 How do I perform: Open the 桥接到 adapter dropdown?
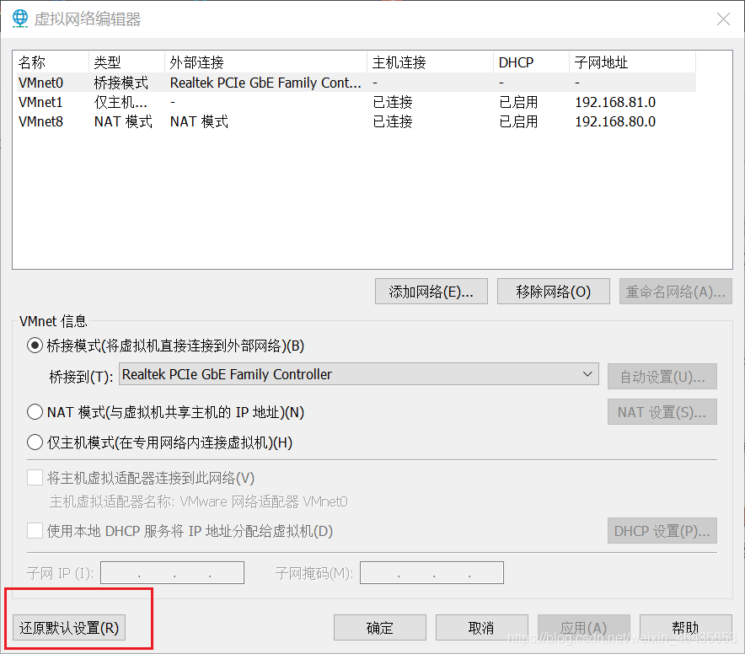(359, 374)
